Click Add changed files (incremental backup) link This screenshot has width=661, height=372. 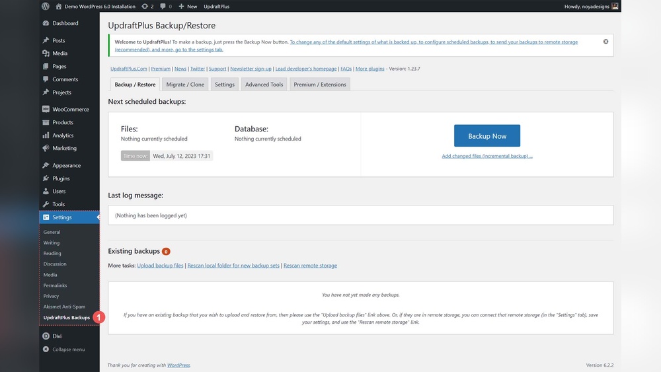point(487,156)
